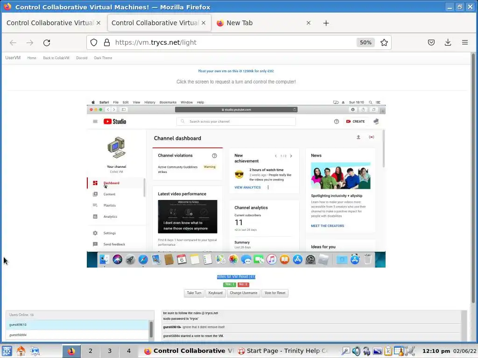Screen dimensions: 478x358
Task: Click host your own vm banner link
Action: 236,71
